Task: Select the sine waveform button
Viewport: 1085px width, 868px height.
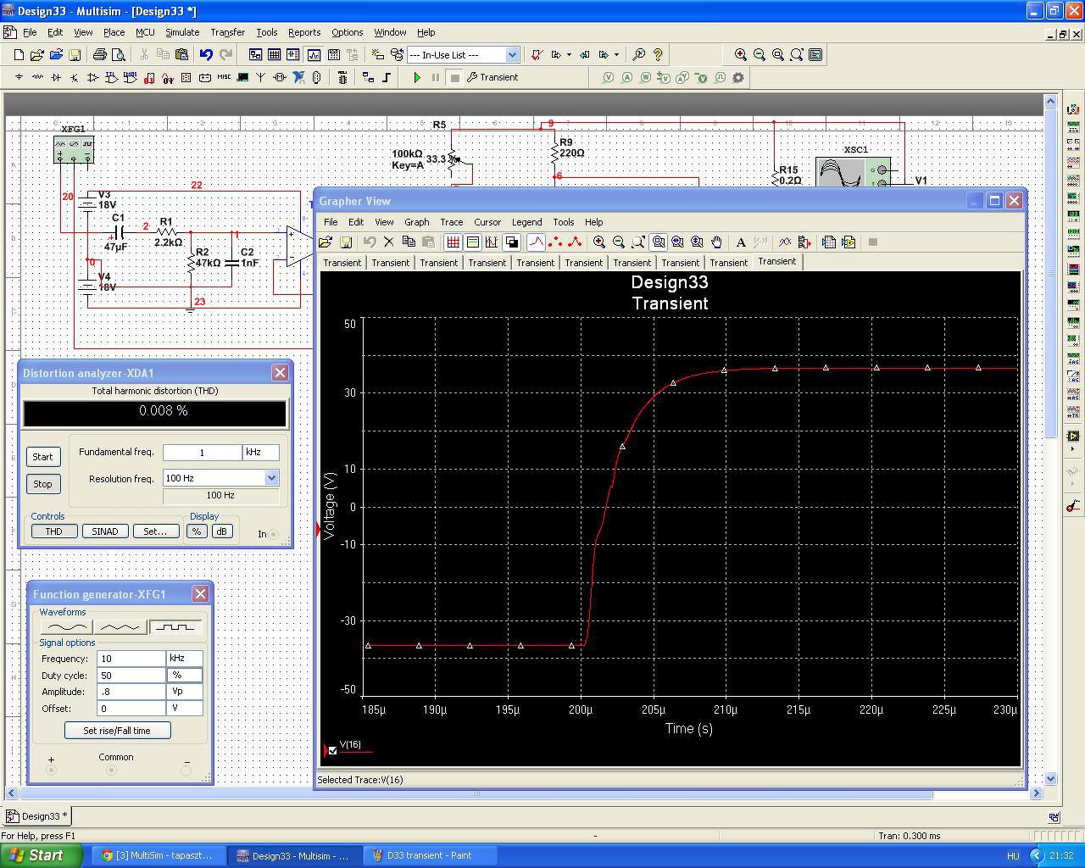Action: (x=65, y=627)
